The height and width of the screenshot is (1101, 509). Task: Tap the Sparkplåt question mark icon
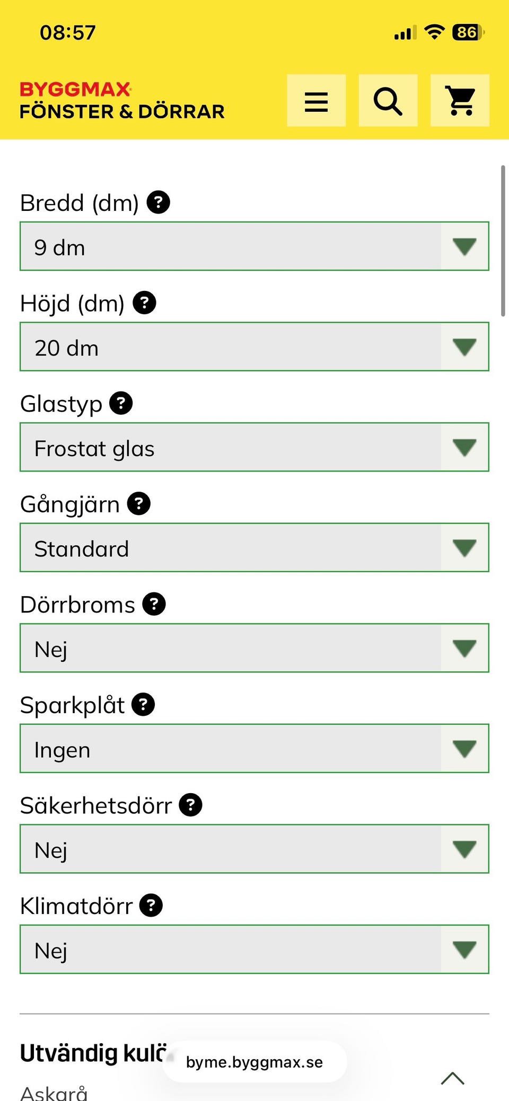coord(143,705)
